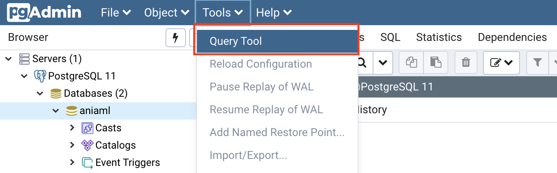The height and width of the screenshot is (173, 557).
Task: Expand the Catalogs node
Action: tap(72, 145)
